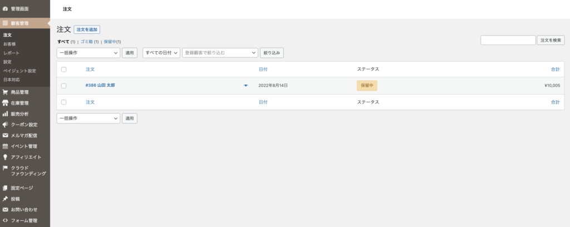Screen dimensions: 570x227
Task: Click the 販売分析 bar chart icon
Action: pos(5,114)
